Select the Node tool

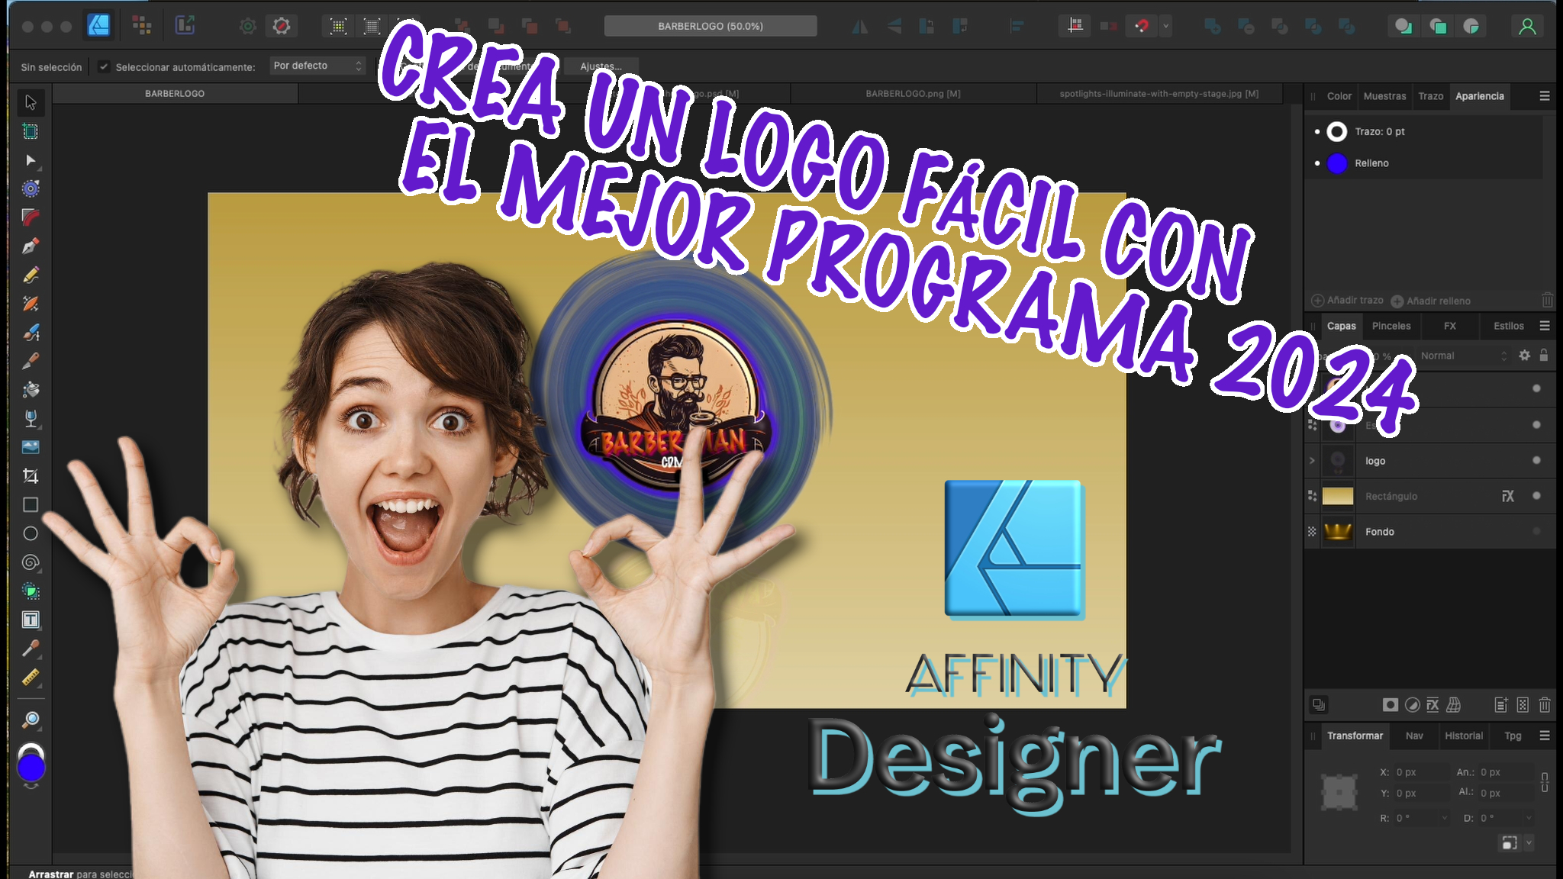point(31,160)
